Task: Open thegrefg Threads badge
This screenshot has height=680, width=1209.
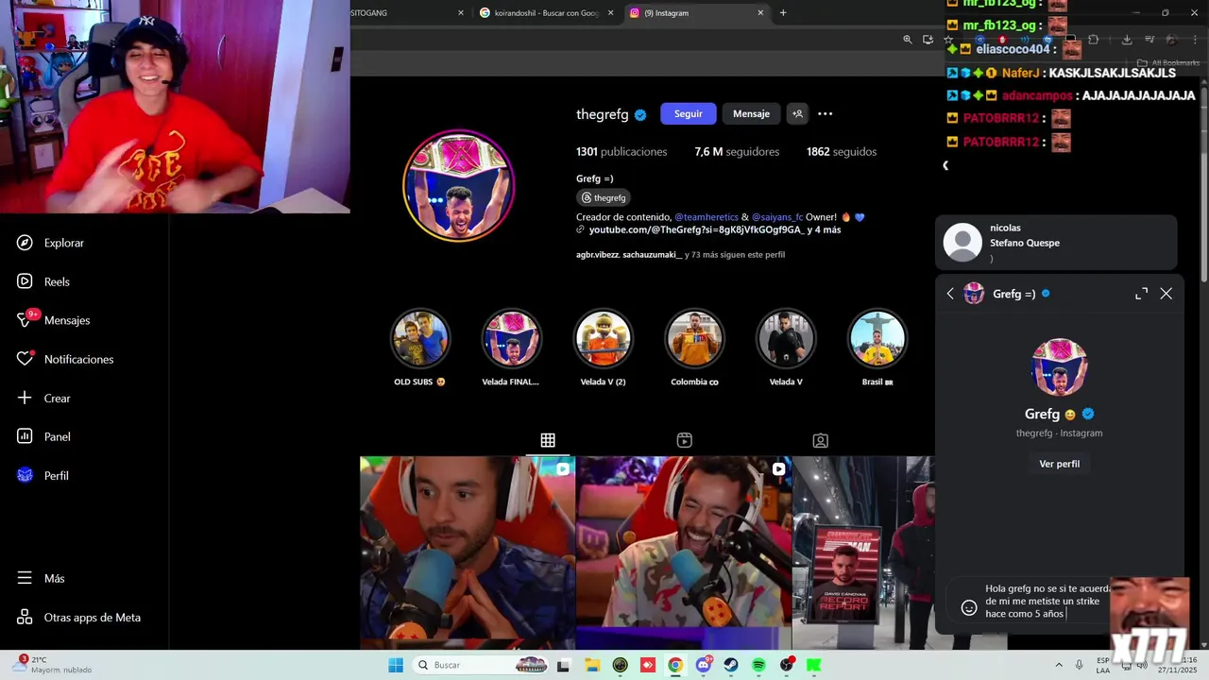Action: (604, 197)
